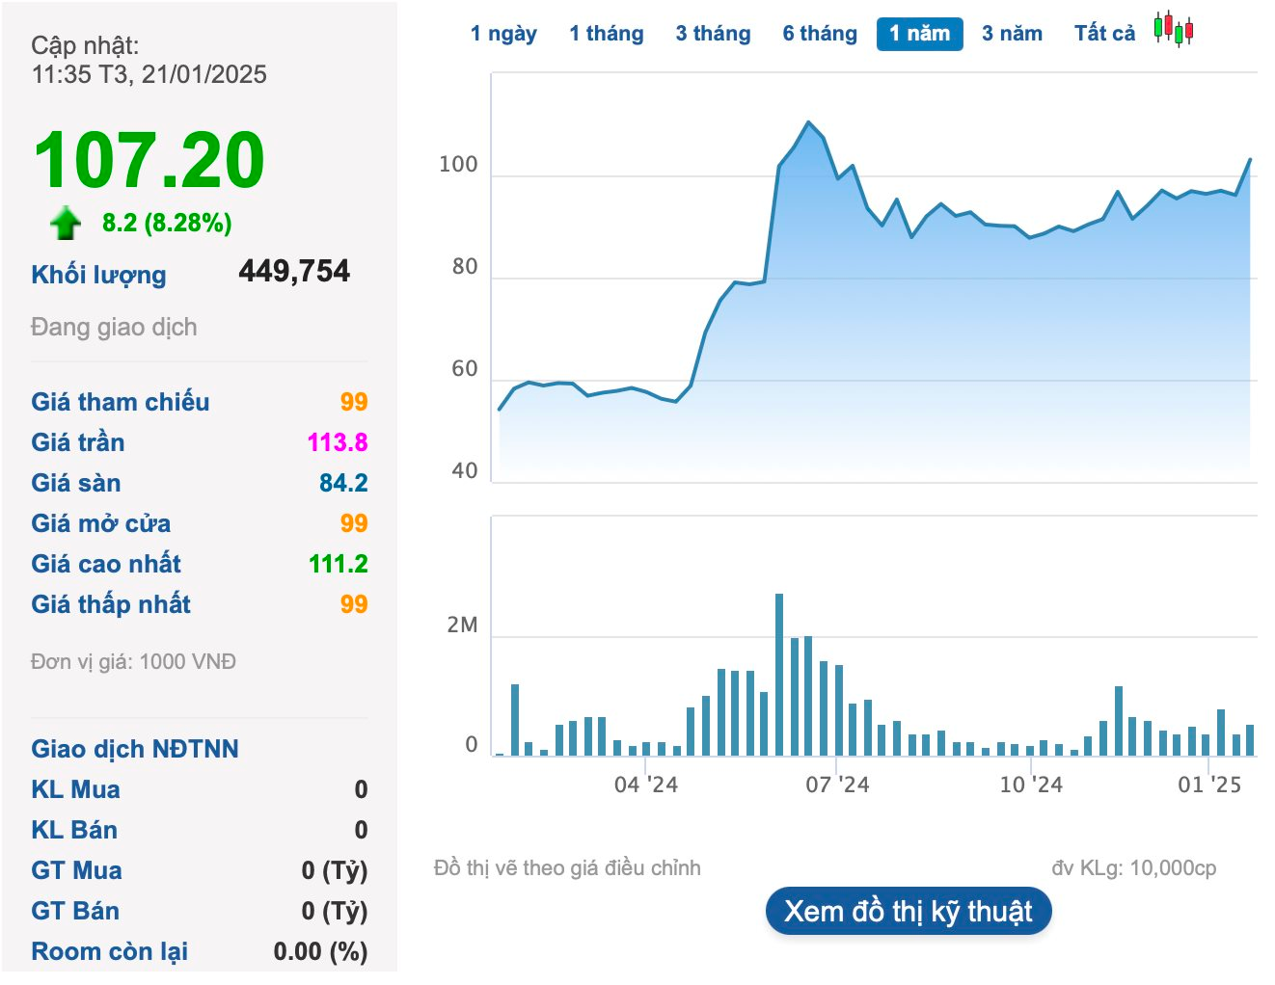Show the 3 năm chart range
The image size is (1275, 985).
point(1012,34)
